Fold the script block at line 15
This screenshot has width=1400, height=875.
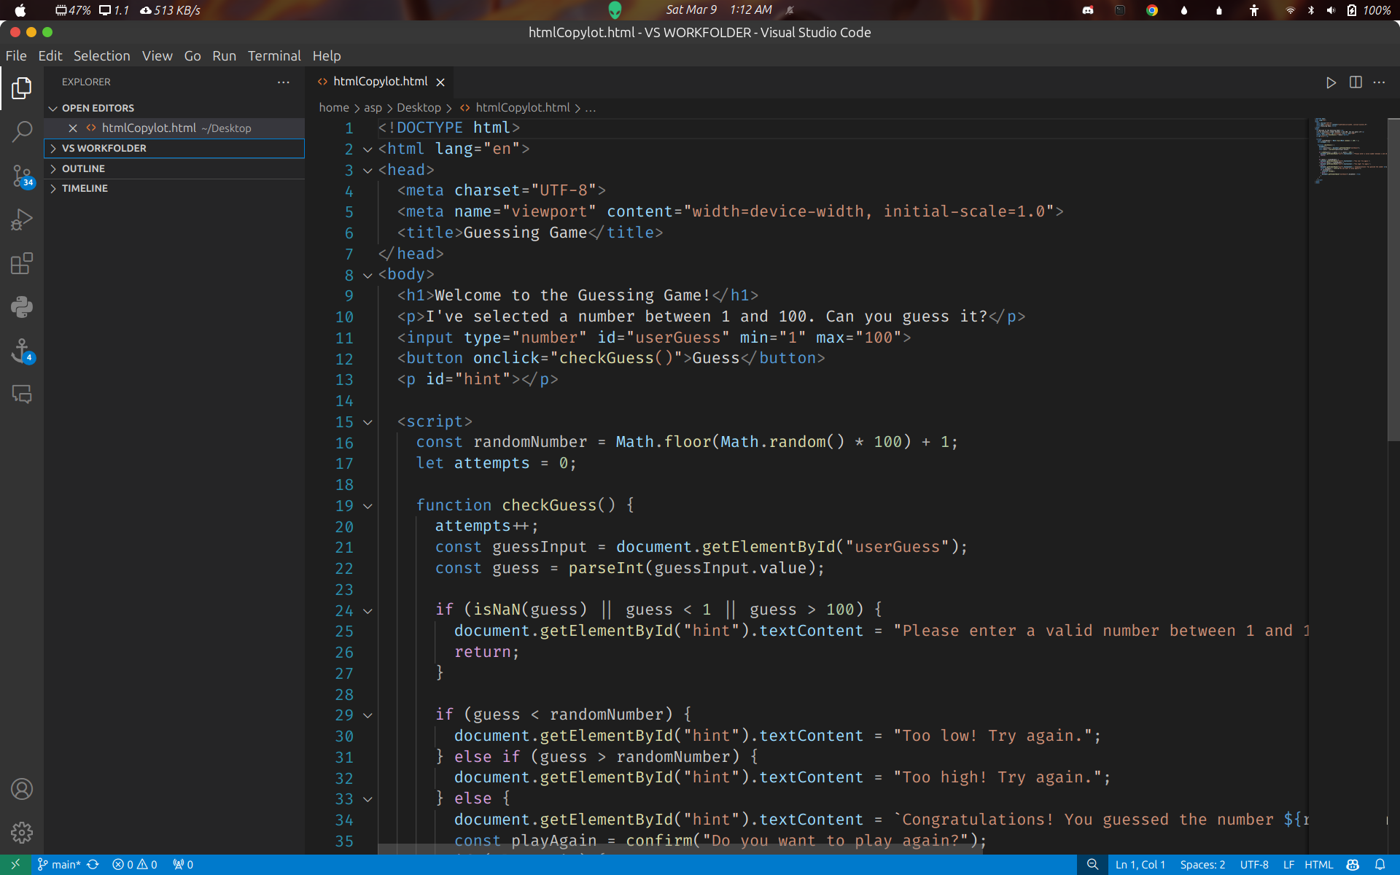[x=367, y=422]
